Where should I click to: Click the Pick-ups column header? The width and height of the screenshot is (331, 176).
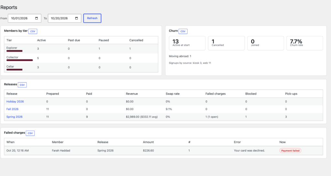(291, 94)
